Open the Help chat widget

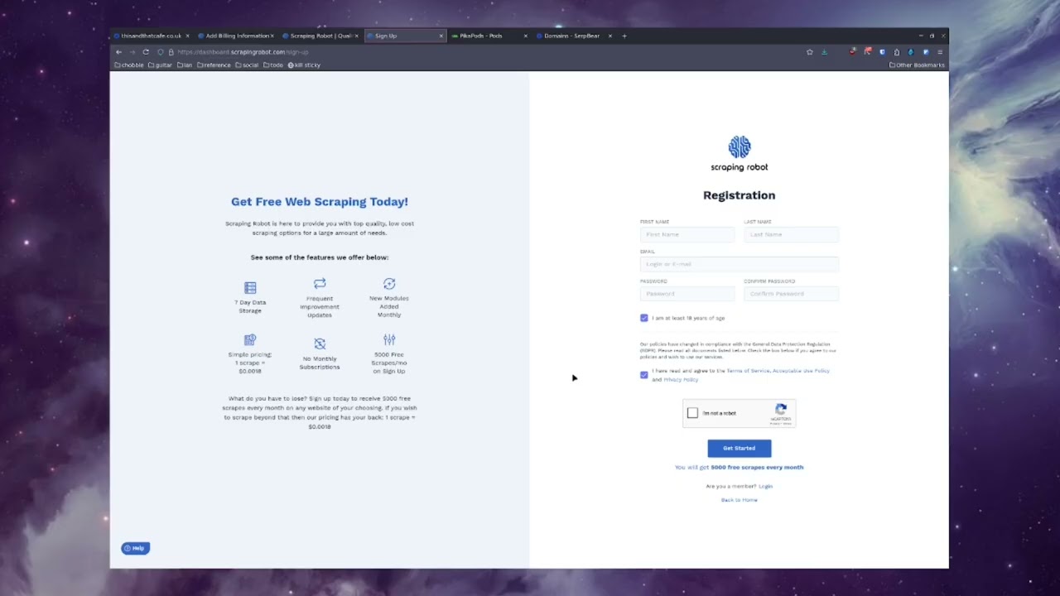(135, 548)
